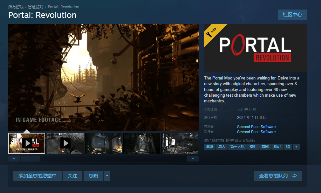Open 社区中心 community hub
The image size is (321, 193).
(x=292, y=15)
